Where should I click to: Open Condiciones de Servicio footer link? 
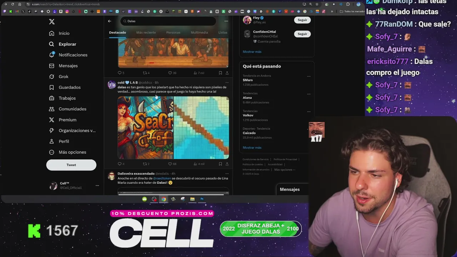coord(256,159)
